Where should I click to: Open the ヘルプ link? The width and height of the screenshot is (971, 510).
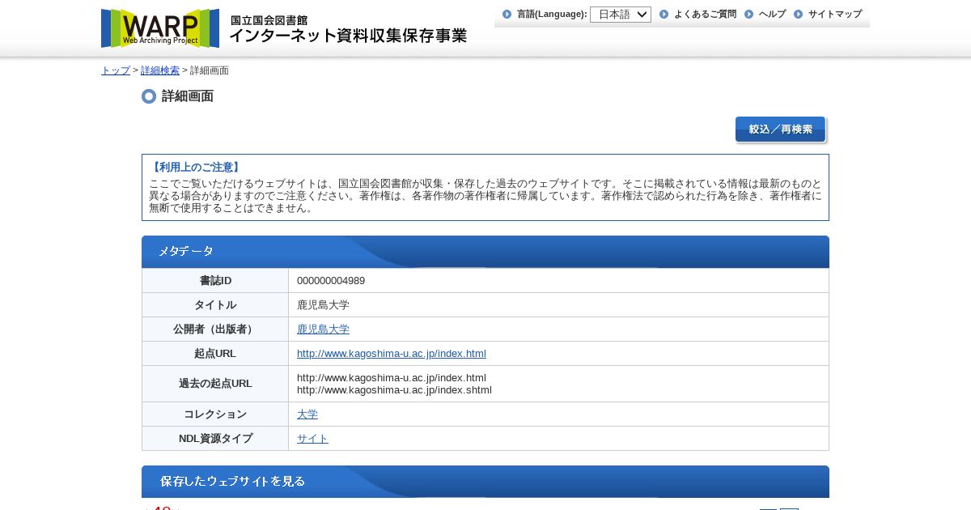(772, 15)
